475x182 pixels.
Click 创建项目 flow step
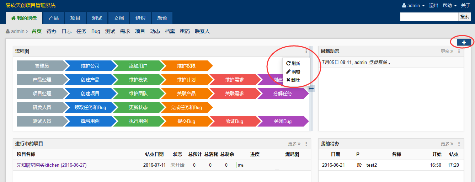pos(90,93)
